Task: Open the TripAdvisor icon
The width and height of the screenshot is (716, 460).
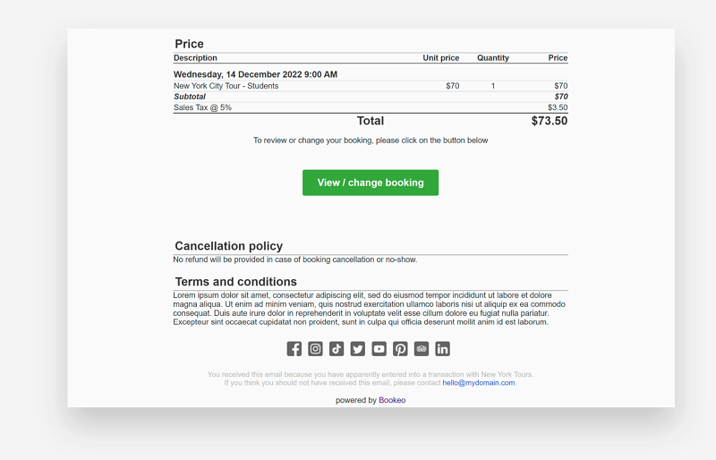Action: pyautogui.click(x=422, y=349)
